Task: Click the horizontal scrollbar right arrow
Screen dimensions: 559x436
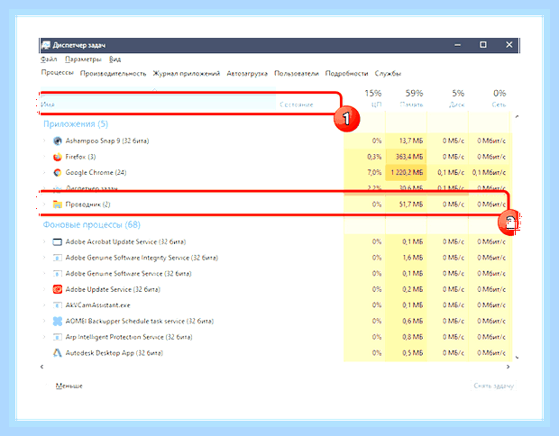Action: point(508,367)
